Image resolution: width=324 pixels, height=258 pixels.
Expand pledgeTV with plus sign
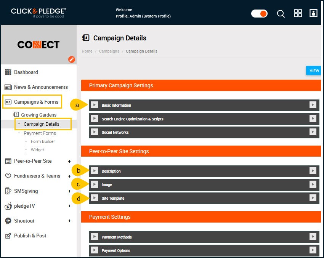69,206
